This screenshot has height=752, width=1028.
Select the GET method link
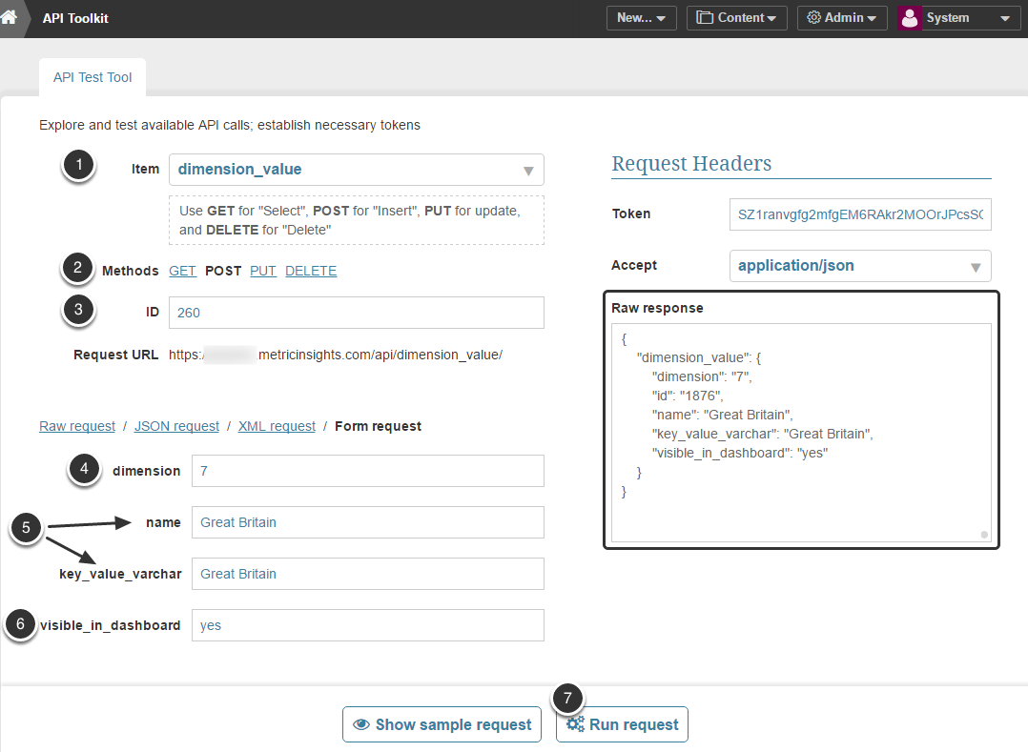182,271
